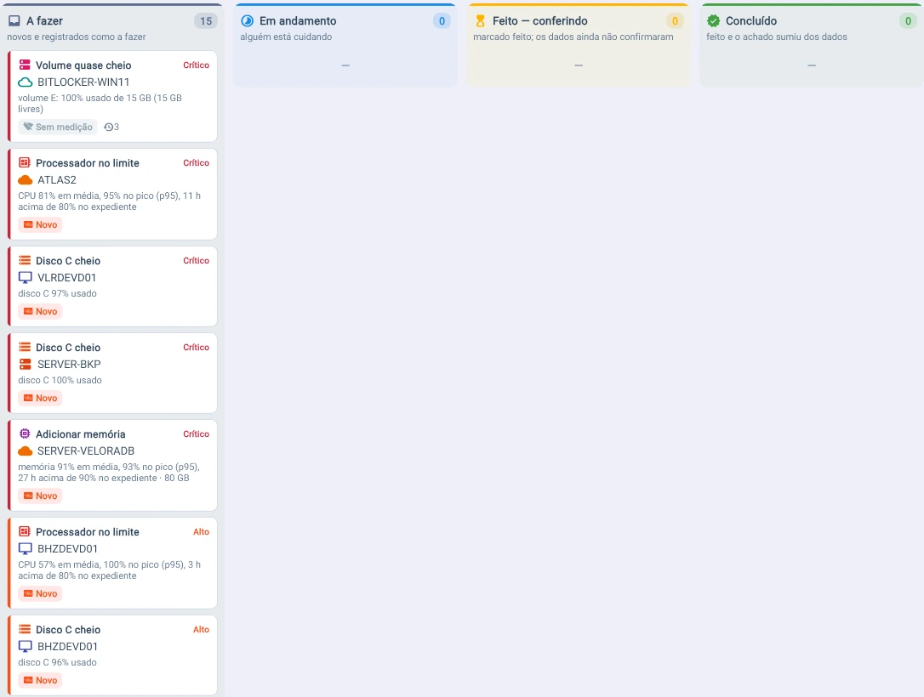Click the SERVER-BKP device name
The height and width of the screenshot is (697, 924).
(70, 365)
